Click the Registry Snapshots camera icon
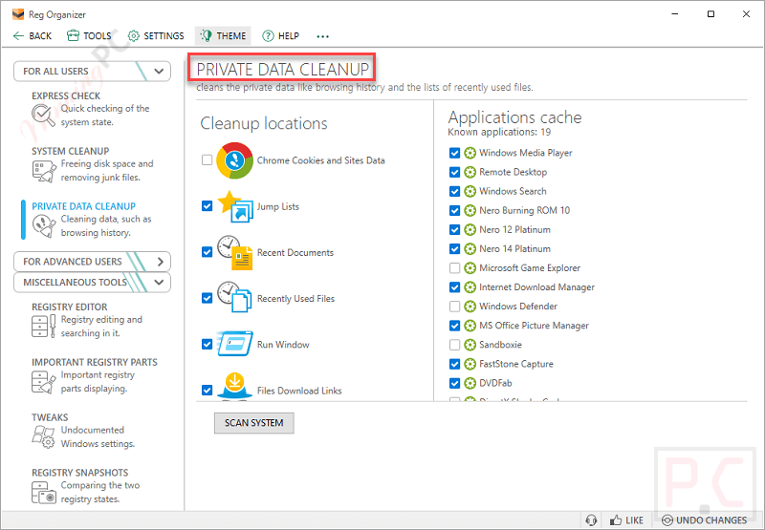The height and width of the screenshot is (530, 765). (x=43, y=493)
